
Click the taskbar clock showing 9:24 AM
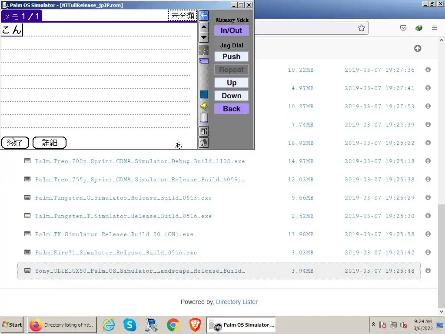[x=423, y=324]
